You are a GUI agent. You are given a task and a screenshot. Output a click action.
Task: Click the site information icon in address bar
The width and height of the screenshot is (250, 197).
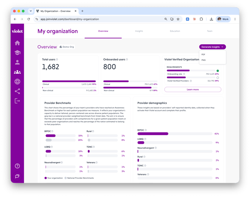[x=37, y=19]
